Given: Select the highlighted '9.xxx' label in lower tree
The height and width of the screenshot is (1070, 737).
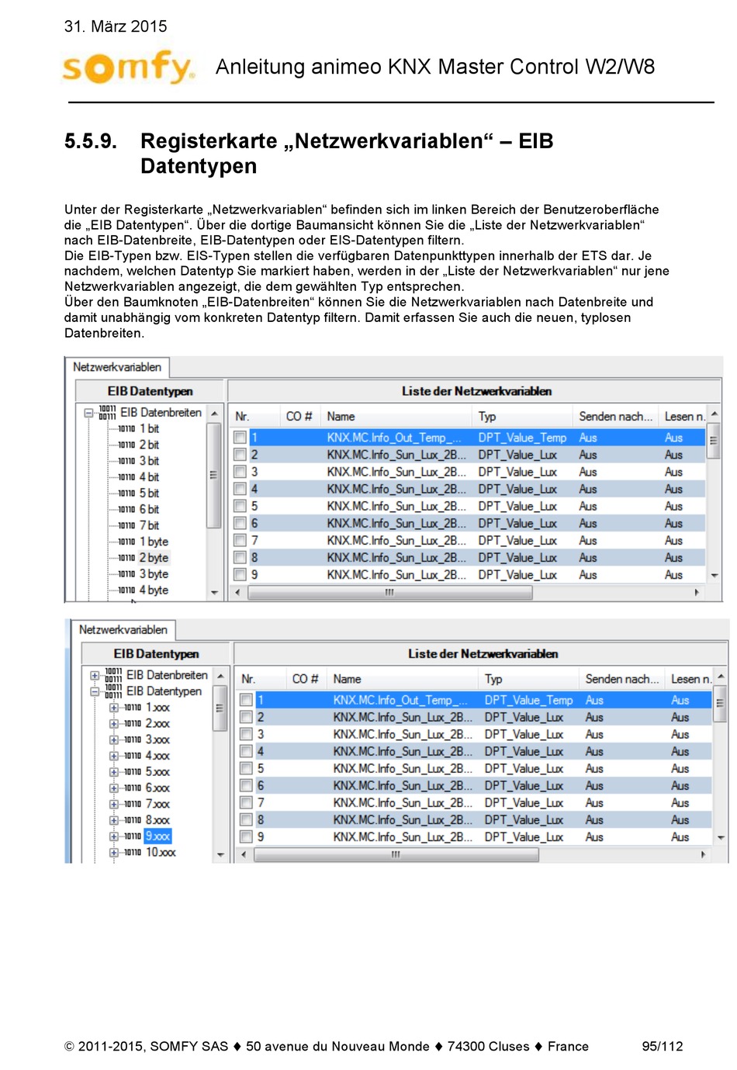Looking at the screenshot, I should (157, 836).
